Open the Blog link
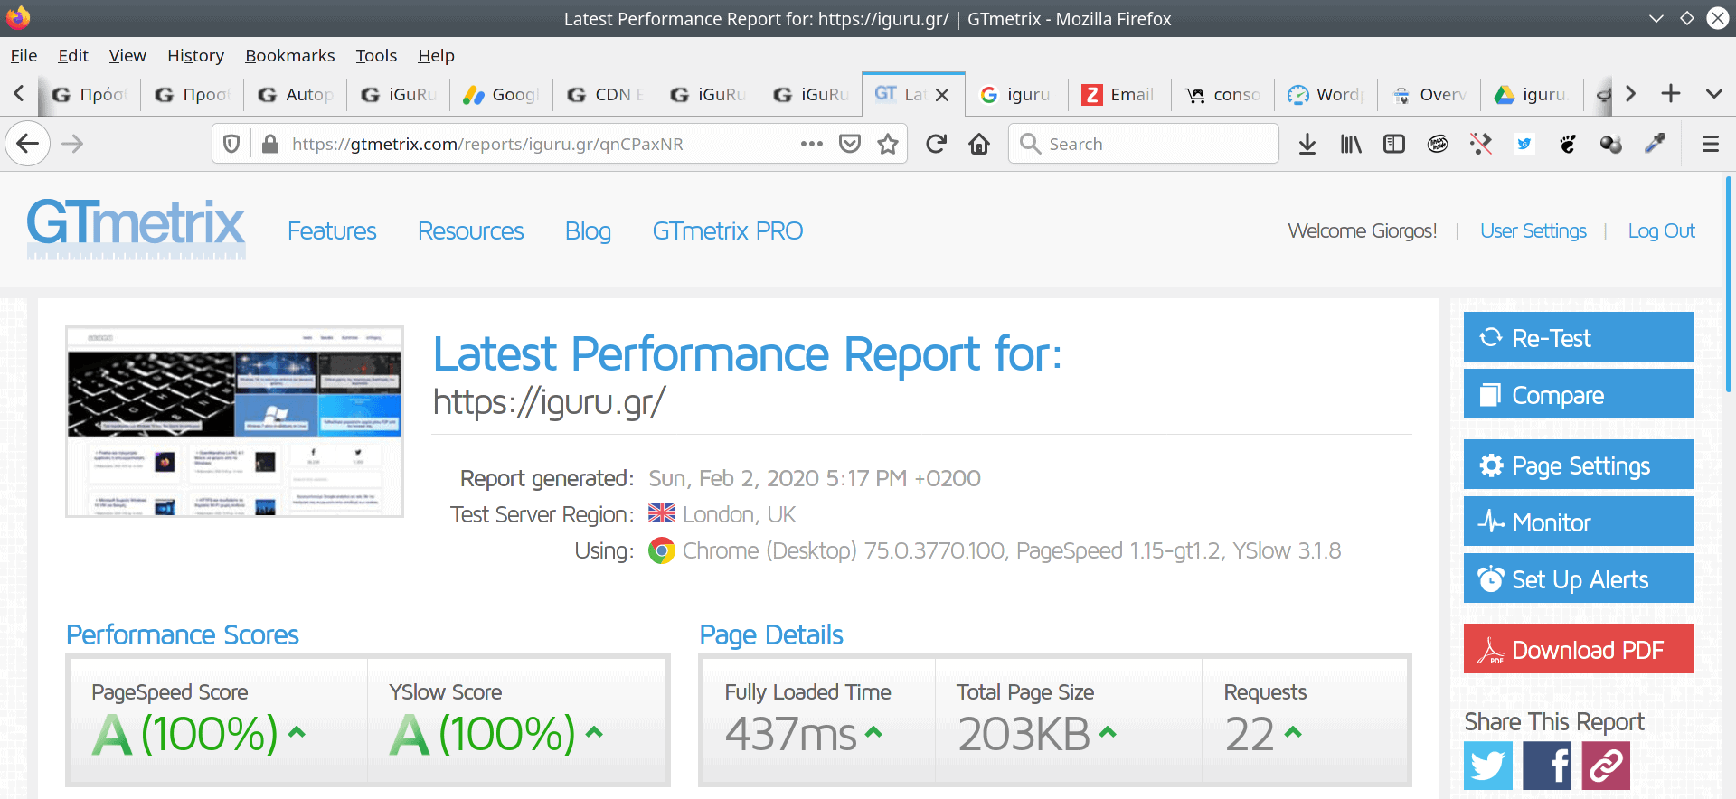Screen dimensions: 1736x799 pyautogui.click(x=588, y=231)
